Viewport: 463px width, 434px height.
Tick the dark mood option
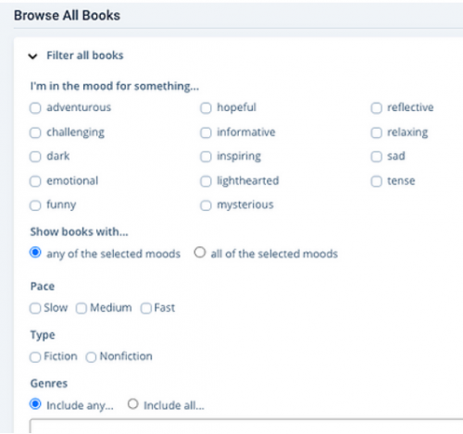click(35, 156)
